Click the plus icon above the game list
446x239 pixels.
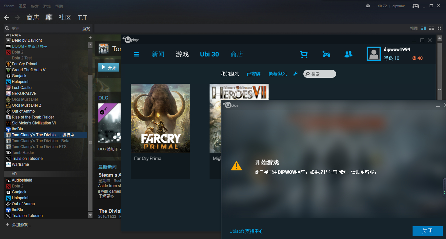[x=90, y=38]
